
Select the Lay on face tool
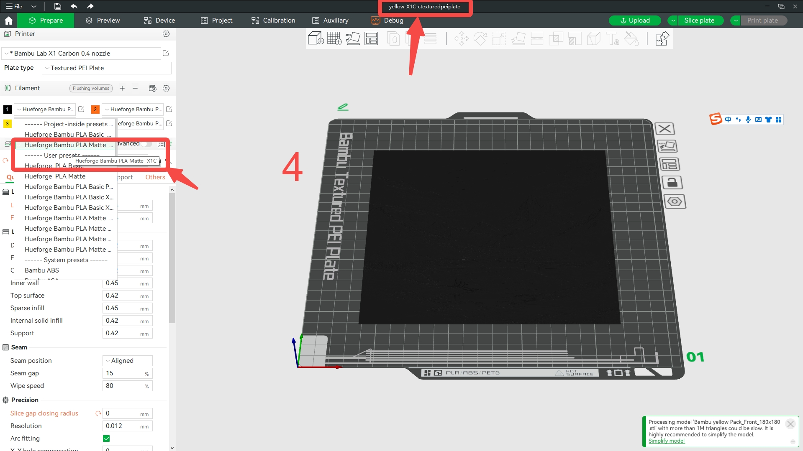pyautogui.click(x=518, y=38)
